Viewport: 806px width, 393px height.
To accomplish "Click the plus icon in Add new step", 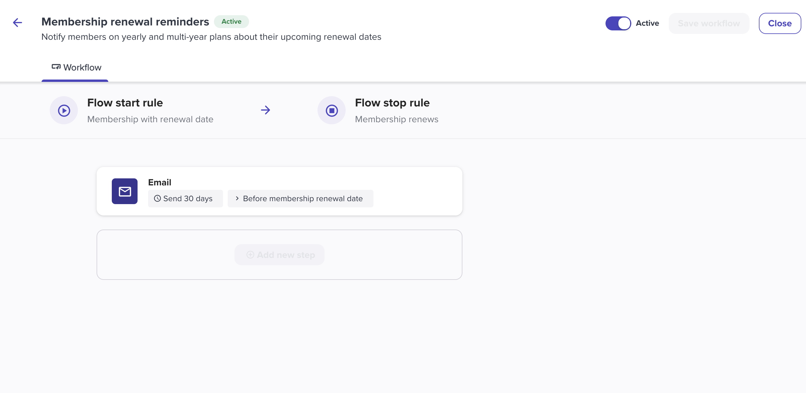I will [250, 255].
